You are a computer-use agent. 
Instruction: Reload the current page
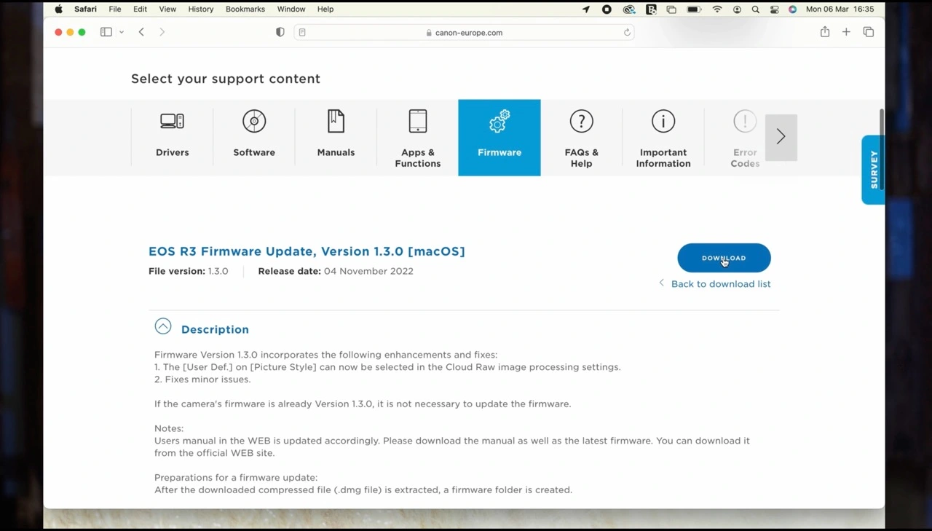pos(627,32)
